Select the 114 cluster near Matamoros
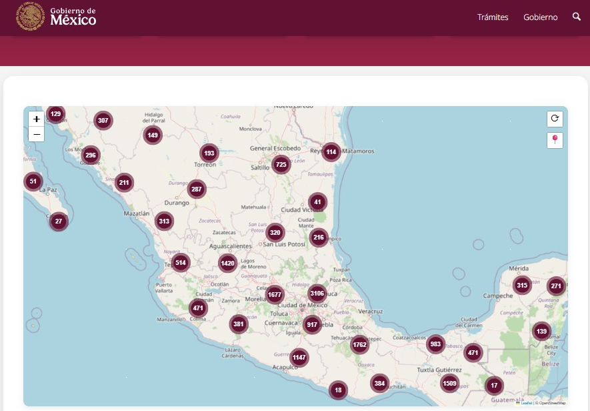Screen dimensions: 590x411 click(x=331, y=152)
